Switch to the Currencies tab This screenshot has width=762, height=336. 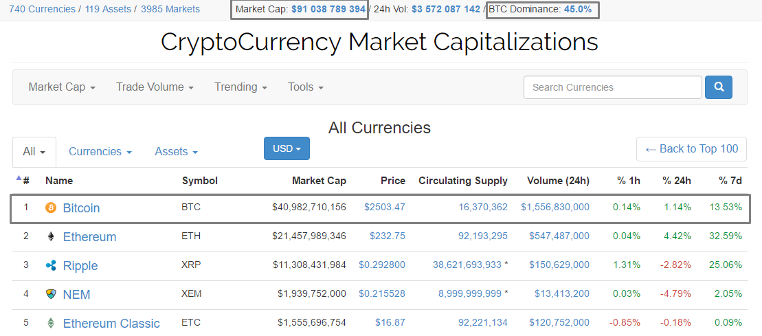pos(100,152)
